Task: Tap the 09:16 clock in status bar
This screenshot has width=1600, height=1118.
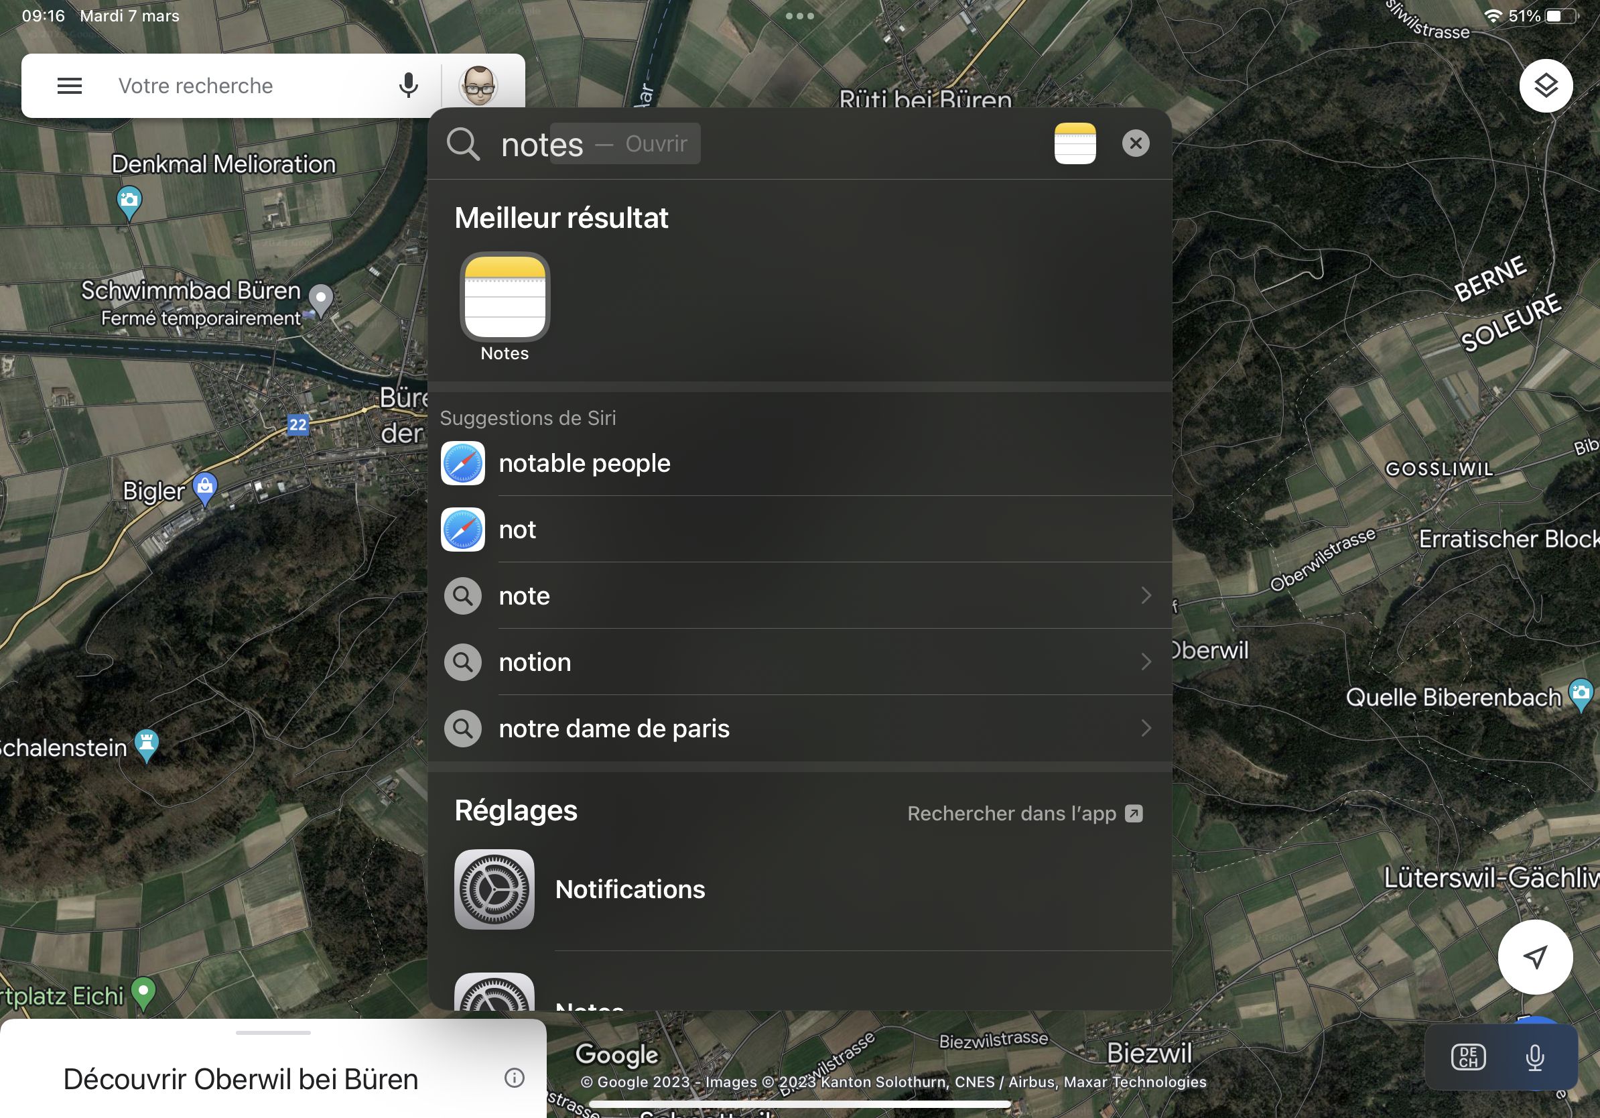Action: coord(43,16)
